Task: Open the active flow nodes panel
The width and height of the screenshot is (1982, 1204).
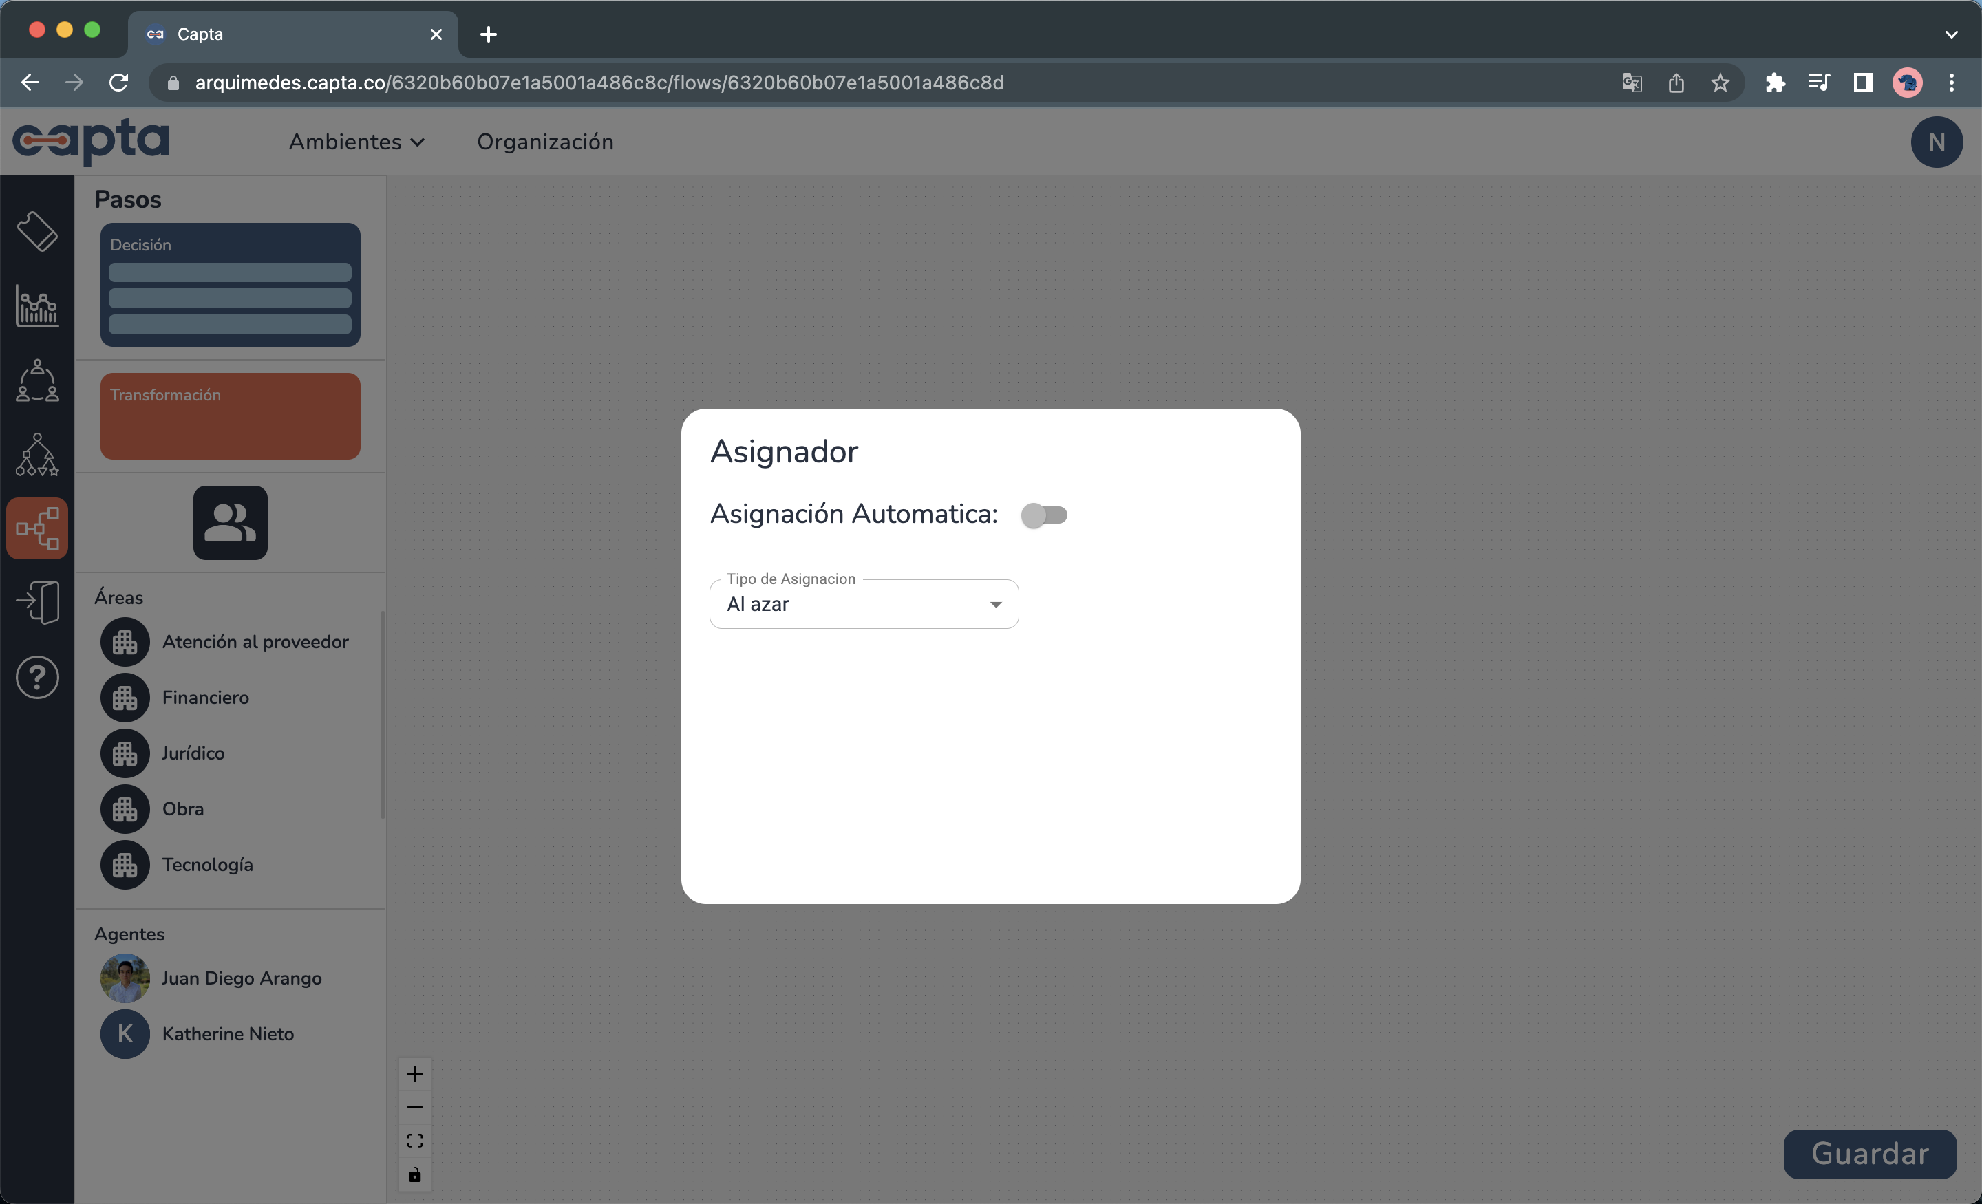Action: [x=37, y=528]
